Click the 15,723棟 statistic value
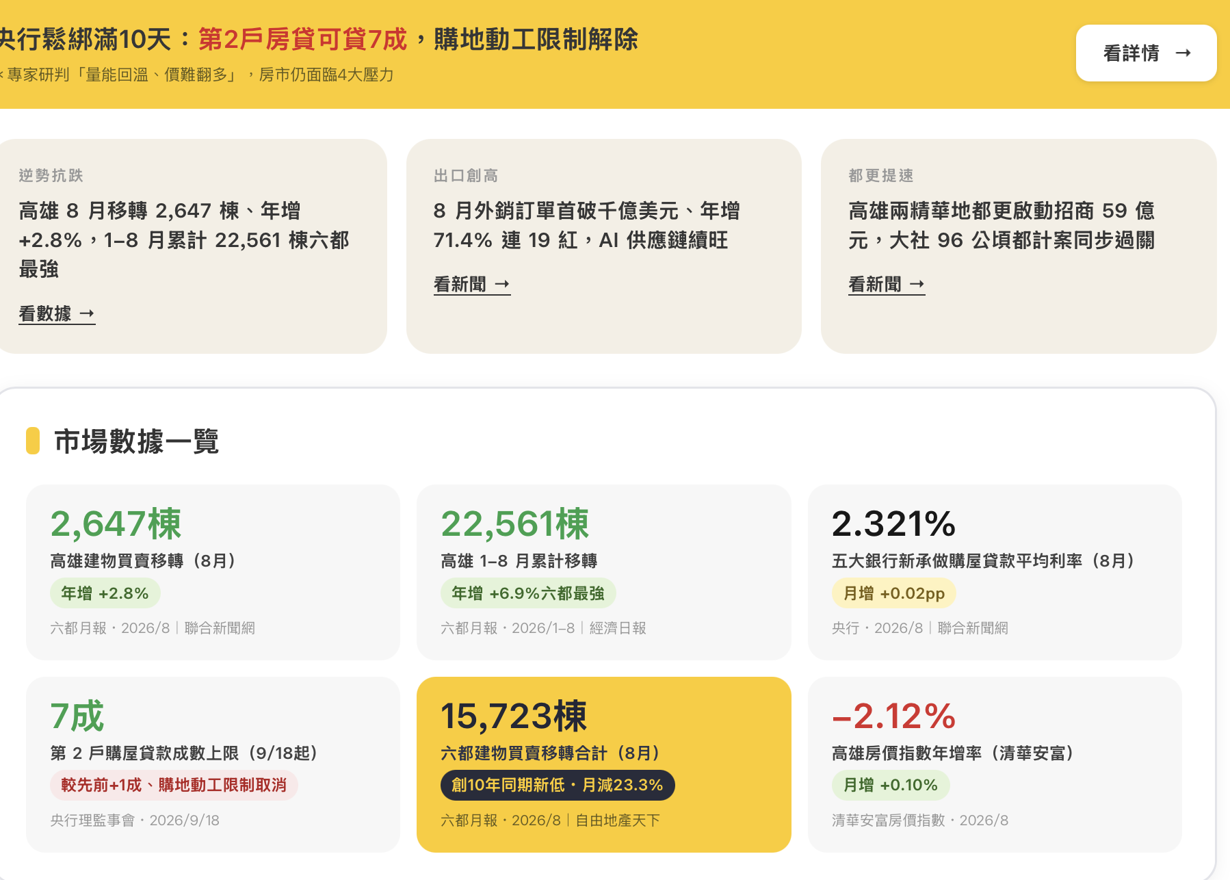The height and width of the screenshot is (880, 1230). pos(514,716)
